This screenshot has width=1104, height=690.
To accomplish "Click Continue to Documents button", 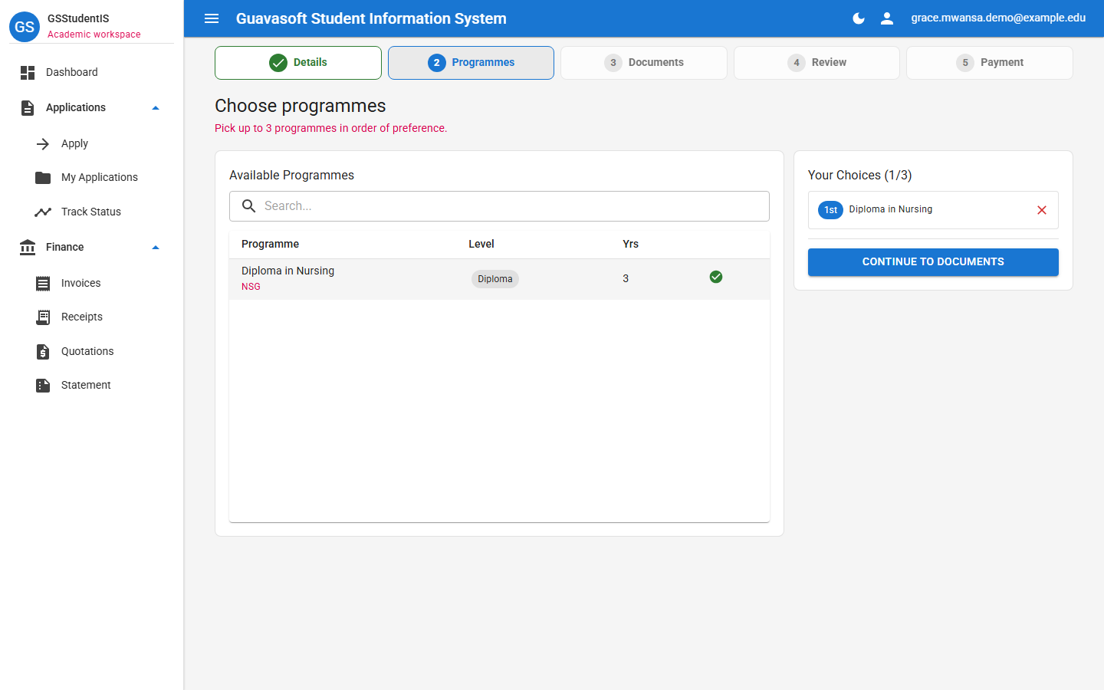I will 933,262.
